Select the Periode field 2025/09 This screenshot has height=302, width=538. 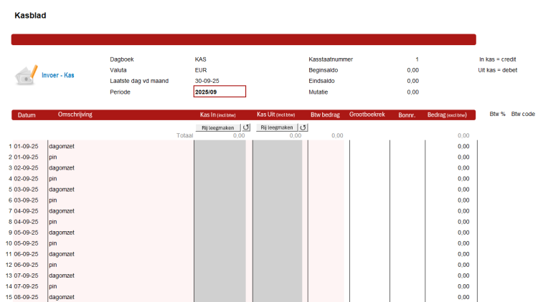(220, 92)
